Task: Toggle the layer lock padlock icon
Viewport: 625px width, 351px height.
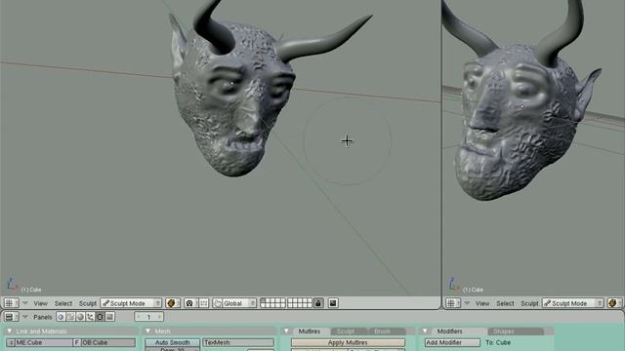Action: point(318,303)
